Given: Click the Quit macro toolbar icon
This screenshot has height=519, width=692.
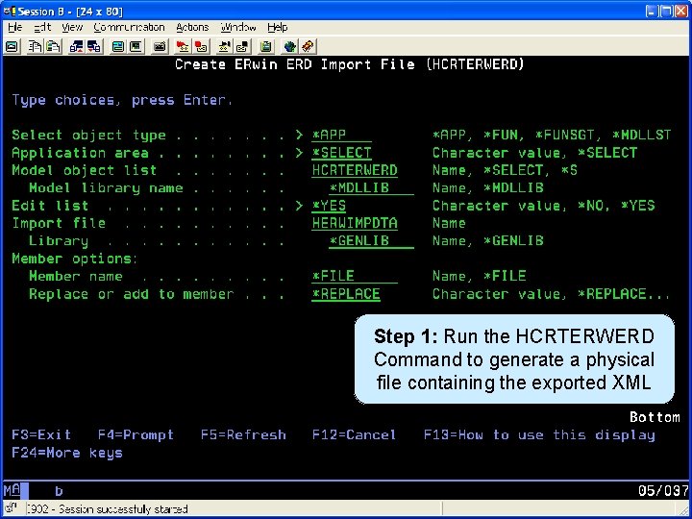Looking at the screenshot, I should pos(243,46).
